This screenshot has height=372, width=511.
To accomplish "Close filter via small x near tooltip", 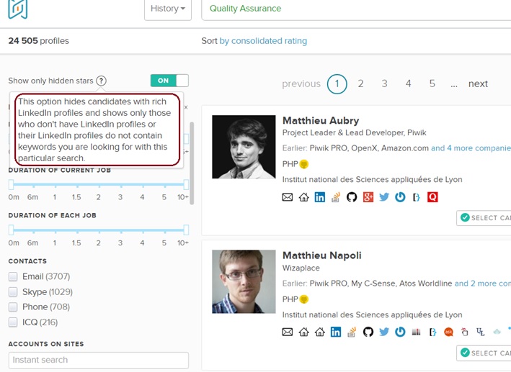I will click(186, 107).
